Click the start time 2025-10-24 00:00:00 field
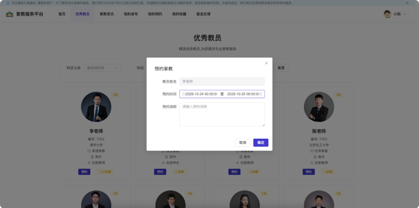The height and width of the screenshot is (208, 419). [201, 94]
